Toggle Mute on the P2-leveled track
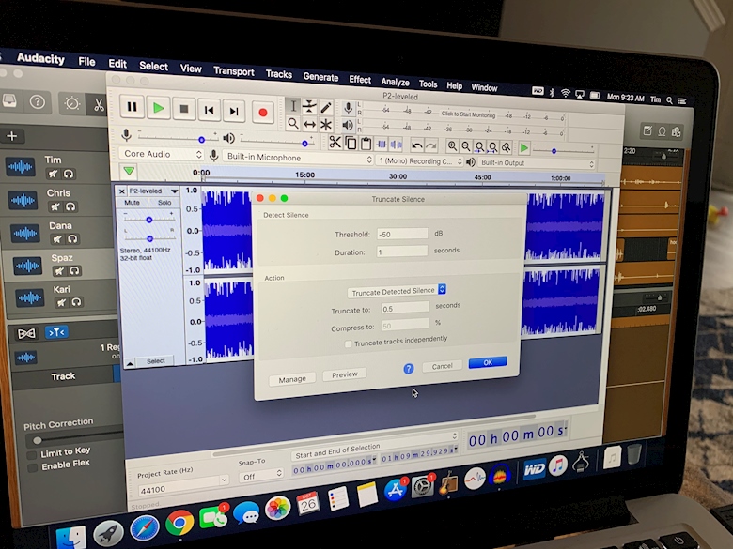Viewport: 733px width, 549px height. pyautogui.click(x=132, y=202)
